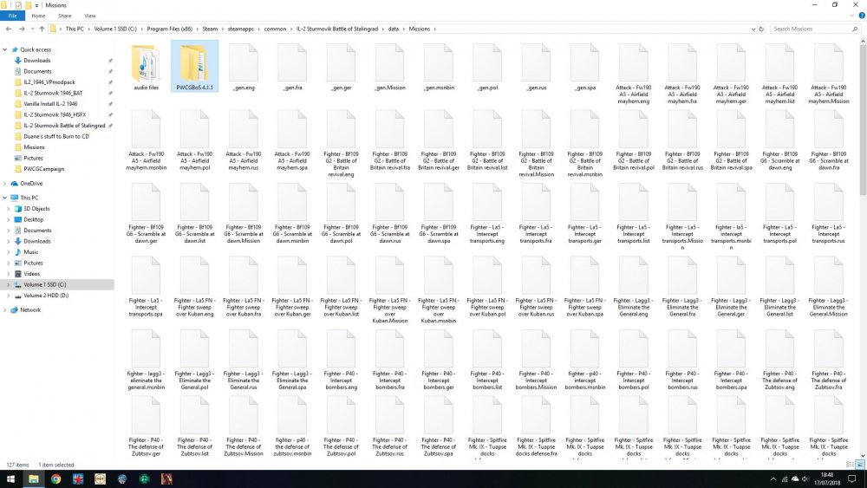The height and width of the screenshot is (488, 867).
Task: Open the PWCGBoS 4.1.1 folder
Action: pos(194,66)
